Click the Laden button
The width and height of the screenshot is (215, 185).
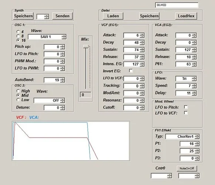[113, 16]
